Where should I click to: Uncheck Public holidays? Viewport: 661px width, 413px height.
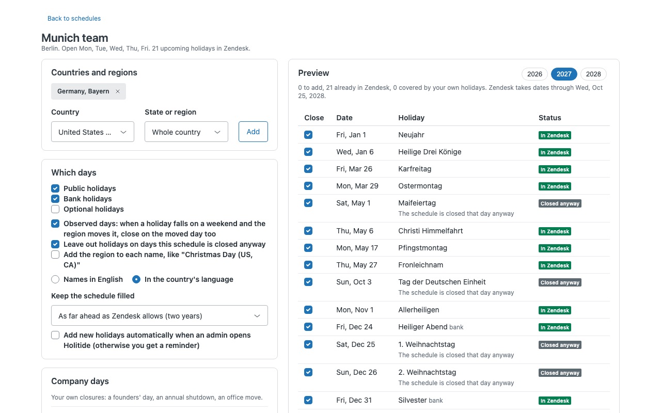tap(55, 188)
